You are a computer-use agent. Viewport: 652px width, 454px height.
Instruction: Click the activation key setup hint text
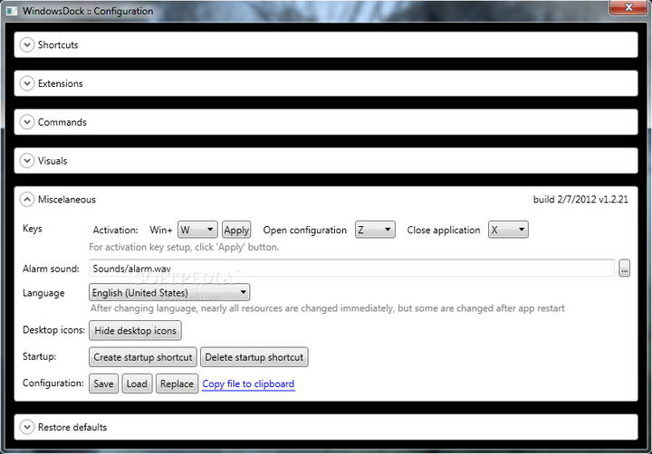(184, 247)
